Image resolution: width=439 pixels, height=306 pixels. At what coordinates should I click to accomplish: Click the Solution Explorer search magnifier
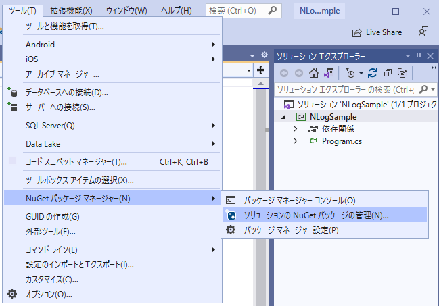423,90
